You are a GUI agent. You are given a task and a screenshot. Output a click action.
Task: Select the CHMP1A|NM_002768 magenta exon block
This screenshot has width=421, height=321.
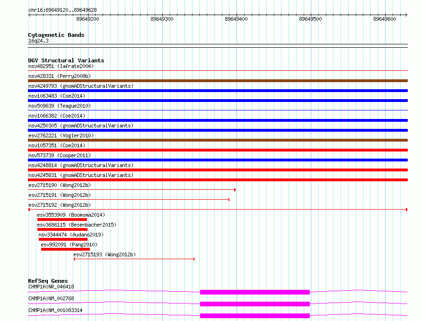pyautogui.click(x=255, y=304)
